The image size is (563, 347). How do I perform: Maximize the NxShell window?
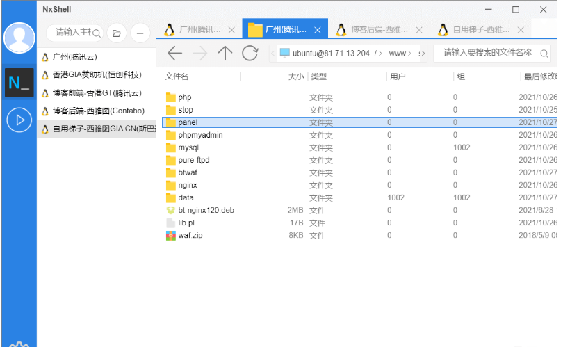click(x=516, y=10)
